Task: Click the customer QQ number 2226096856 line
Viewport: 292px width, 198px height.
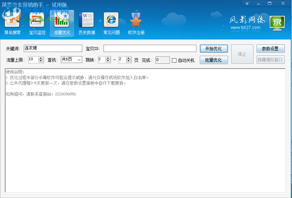Action: tap(41, 94)
